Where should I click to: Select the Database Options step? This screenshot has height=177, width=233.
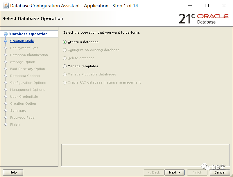point(25,76)
